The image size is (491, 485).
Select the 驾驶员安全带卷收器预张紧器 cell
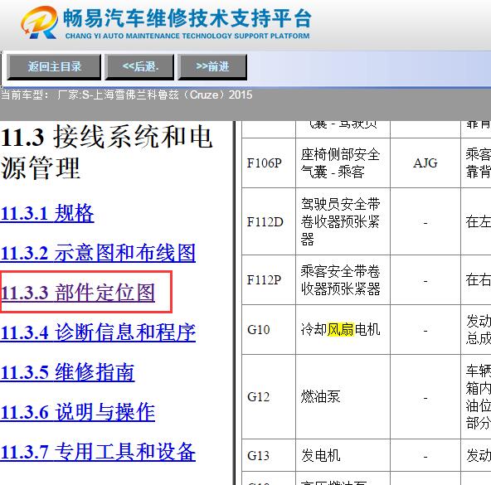click(x=343, y=221)
